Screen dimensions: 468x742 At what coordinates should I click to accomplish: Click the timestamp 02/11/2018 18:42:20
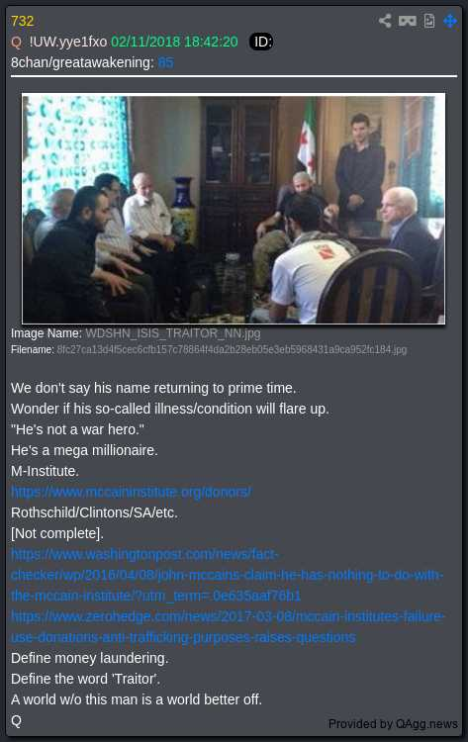(174, 42)
